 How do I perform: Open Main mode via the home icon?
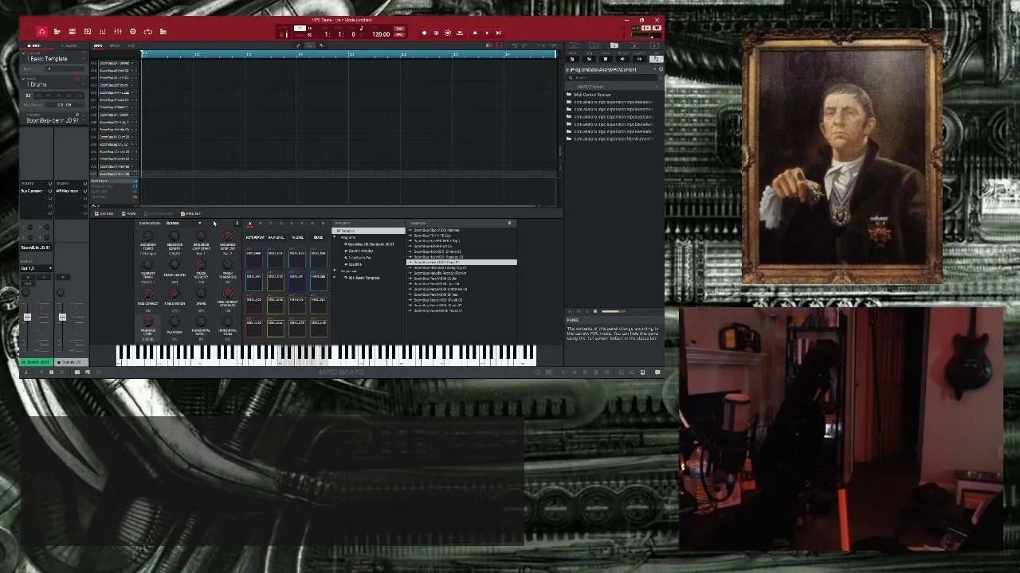click(x=41, y=32)
